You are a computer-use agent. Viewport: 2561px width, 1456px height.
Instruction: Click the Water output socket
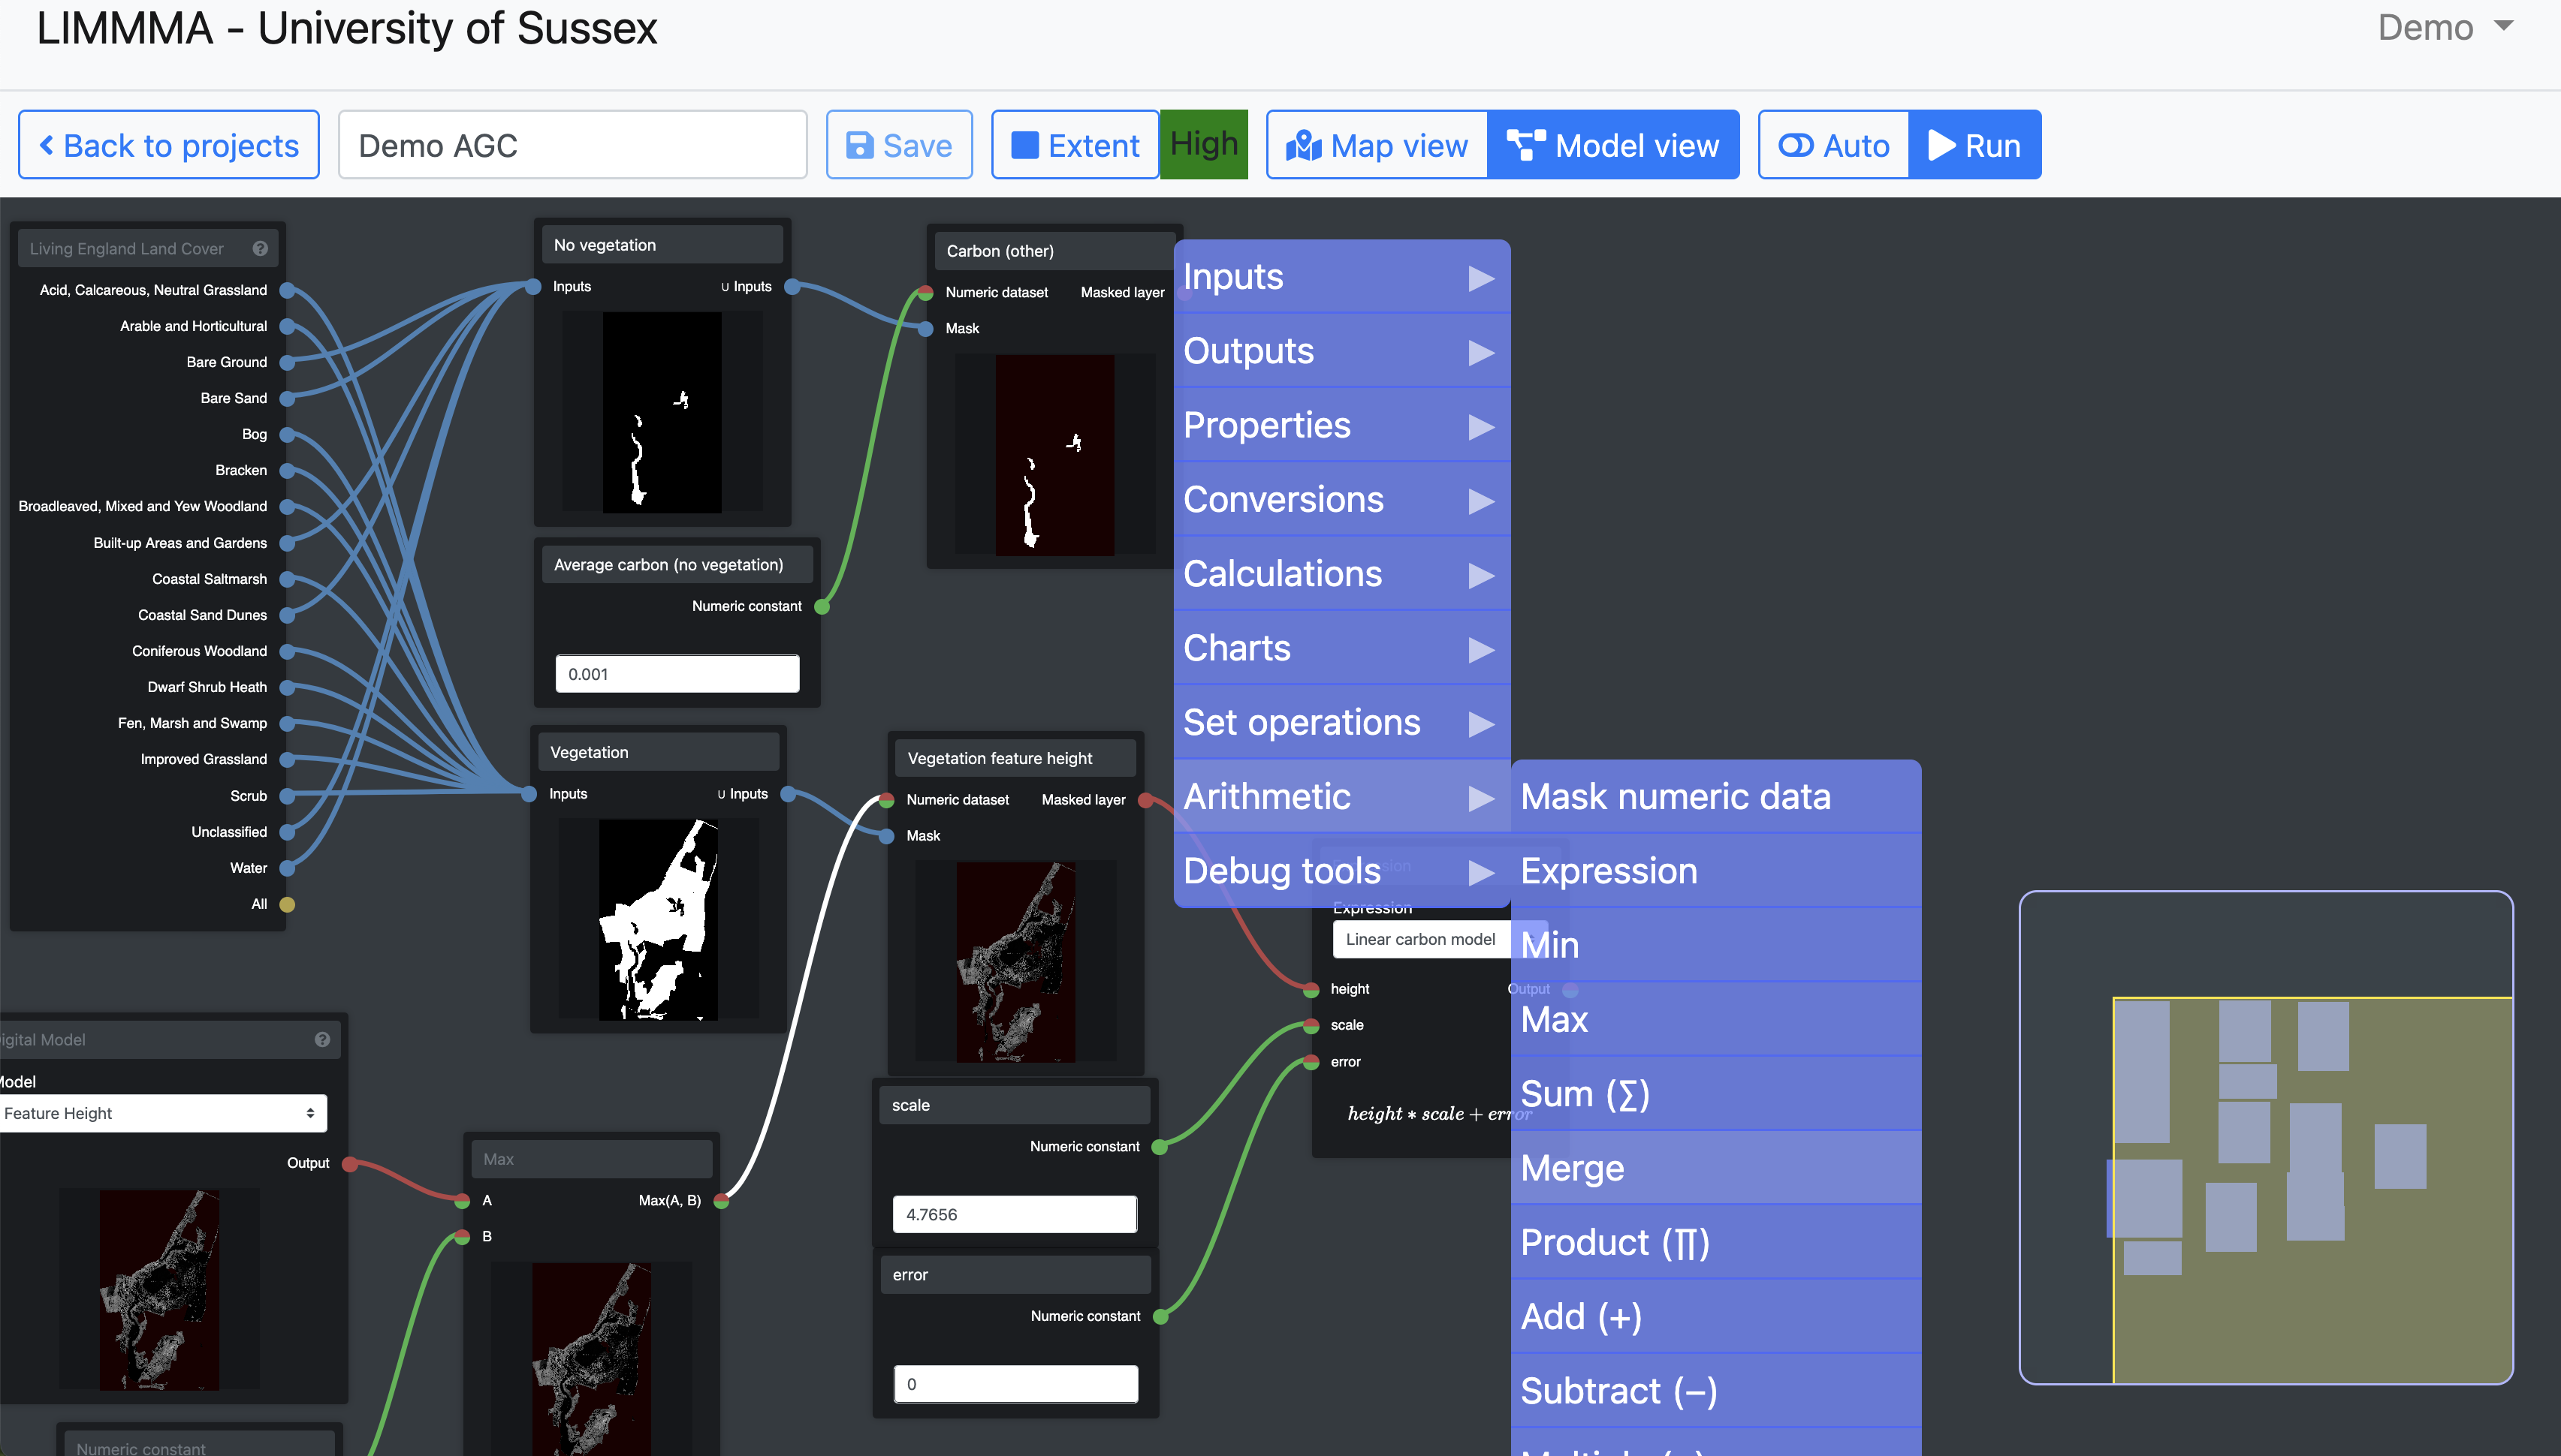(x=287, y=868)
